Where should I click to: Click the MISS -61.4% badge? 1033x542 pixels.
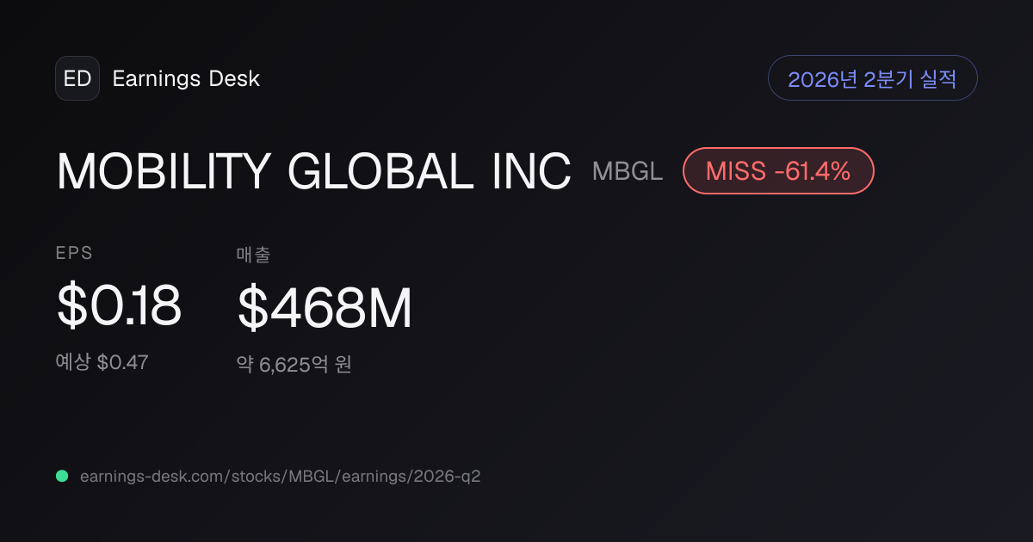[x=778, y=170]
